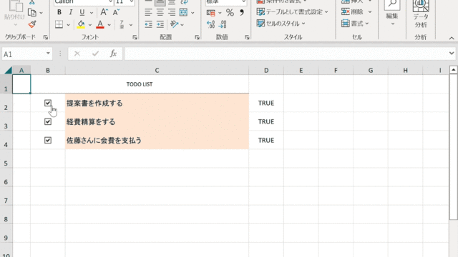This screenshot has height=257, width=458.
Task: Align text left
Action: [148, 12]
